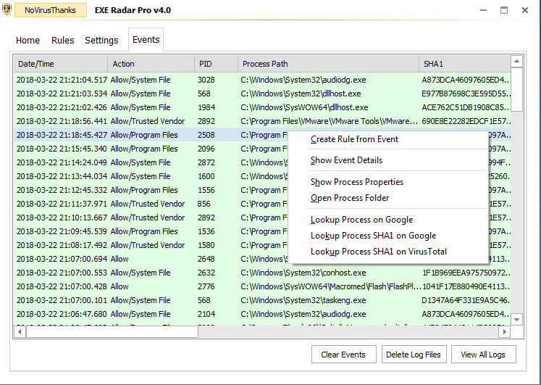Select SHA1 value starting D1347A64F331E9A5C46
The image size is (541, 385).
point(466,300)
